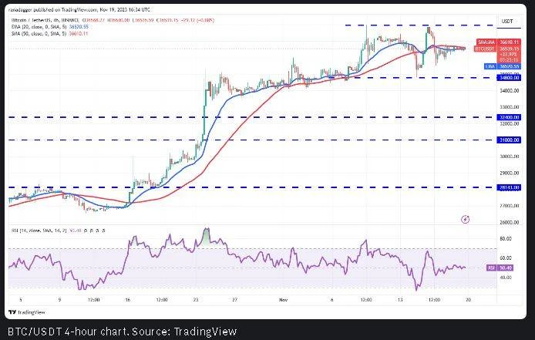Viewport: 535px width, 340px height.
Task: Click the blue EMA axis value label
Action: click(x=503, y=66)
